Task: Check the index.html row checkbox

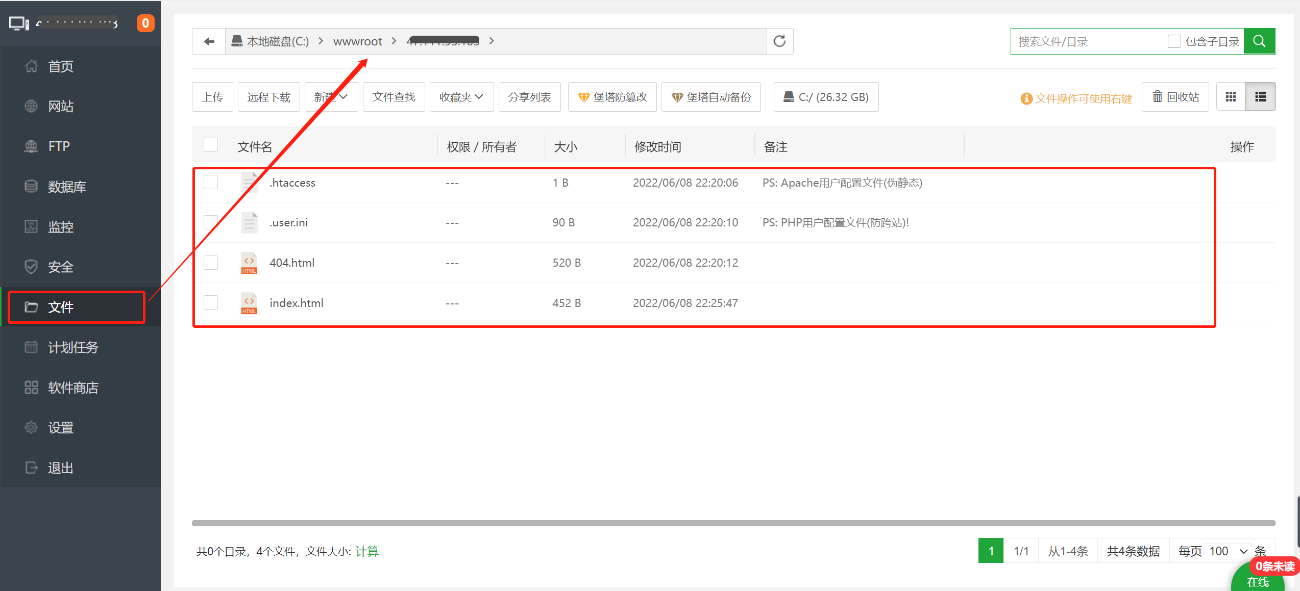Action: tap(211, 302)
